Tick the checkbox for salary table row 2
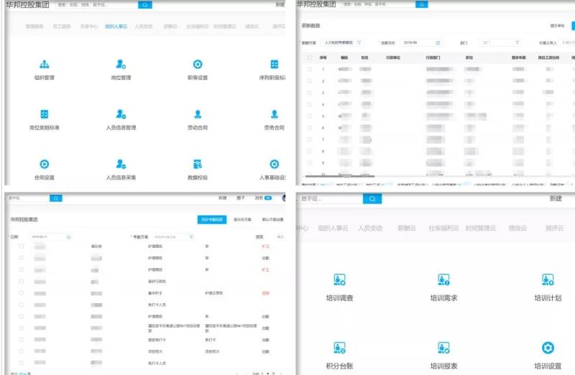 tap(309, 81)
